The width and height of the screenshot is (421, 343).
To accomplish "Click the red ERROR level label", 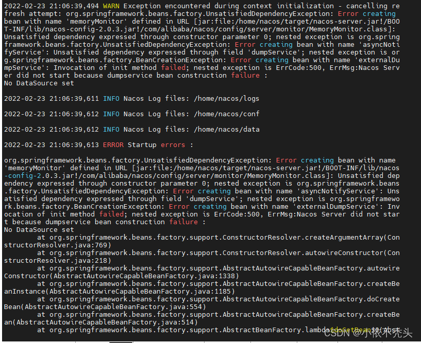I will [113, 145].
